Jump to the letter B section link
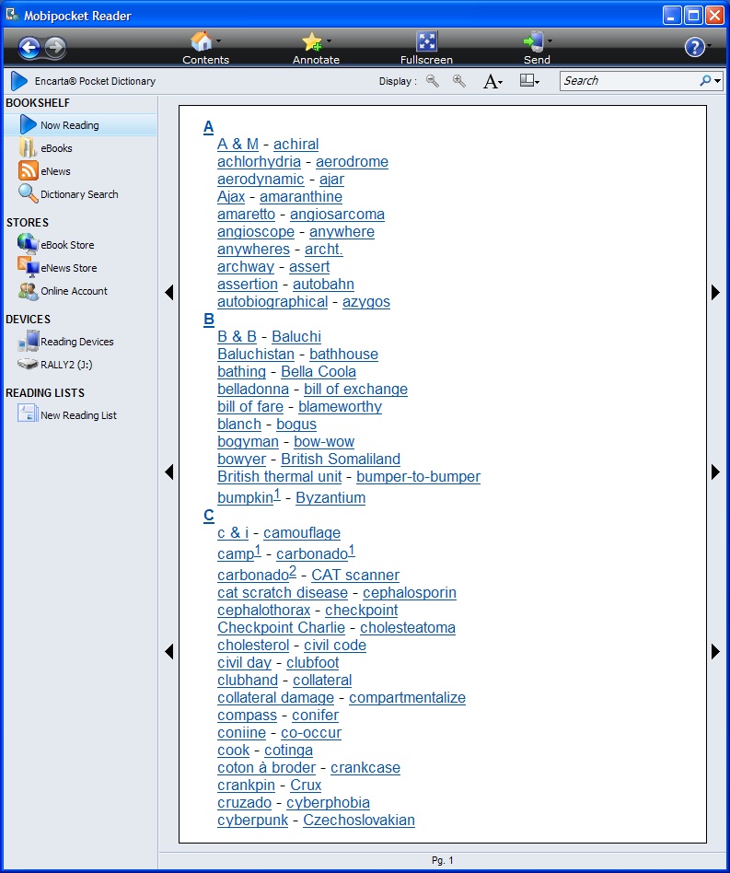The width and height of the screenshot is (730, 873). click(x=209, y=320)
